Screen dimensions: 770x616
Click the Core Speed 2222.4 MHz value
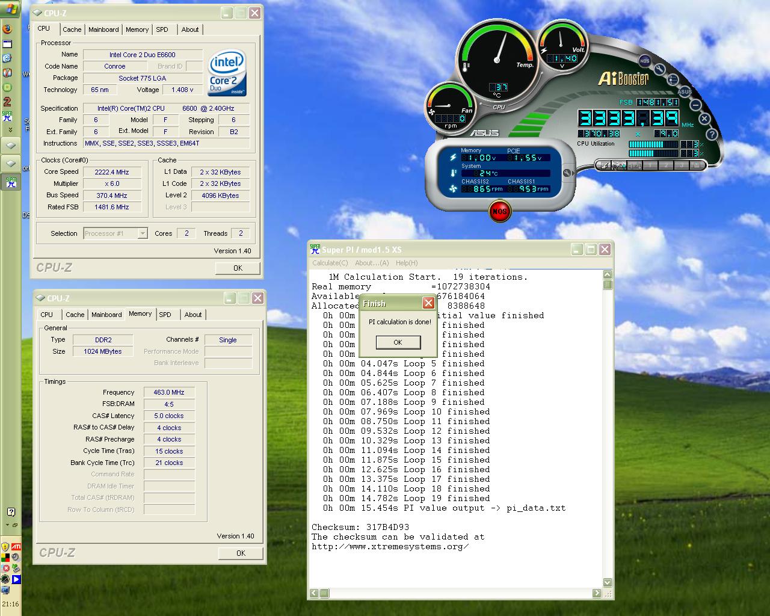click(x=112, y=172)
